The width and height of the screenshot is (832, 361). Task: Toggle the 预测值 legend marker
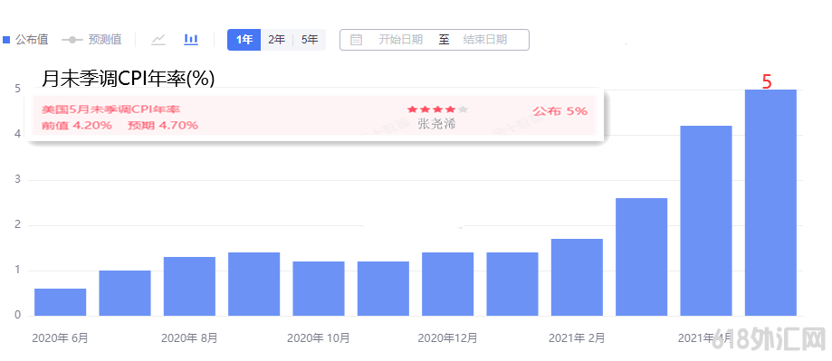(x=72, y=40)
